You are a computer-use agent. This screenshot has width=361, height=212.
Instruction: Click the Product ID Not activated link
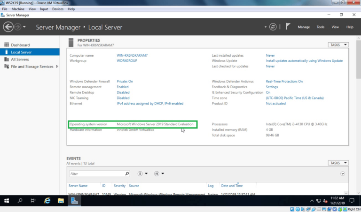coord(276,103)
